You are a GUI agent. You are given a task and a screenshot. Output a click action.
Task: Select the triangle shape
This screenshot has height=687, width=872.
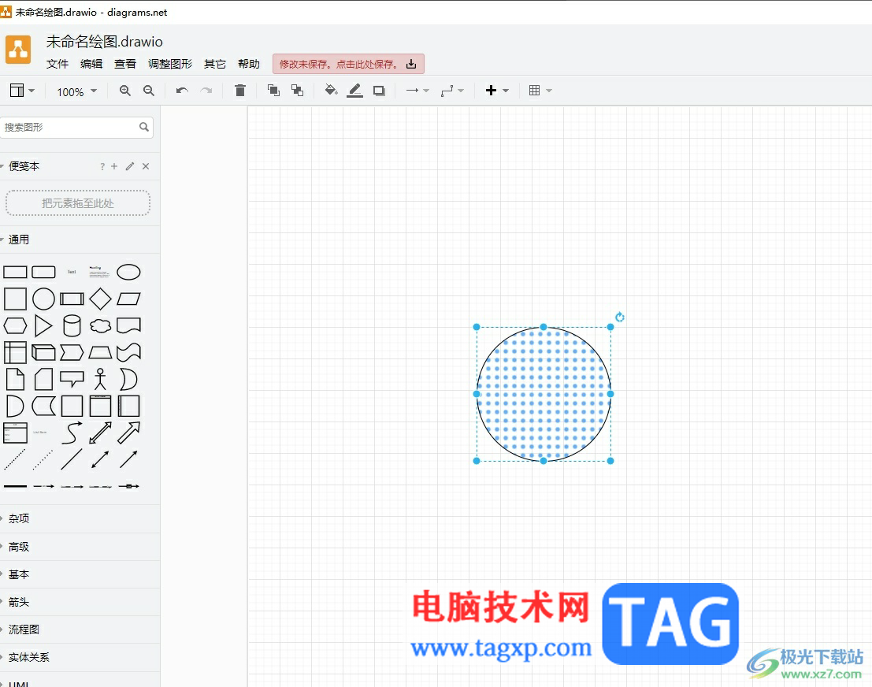(x=43, y=325)
